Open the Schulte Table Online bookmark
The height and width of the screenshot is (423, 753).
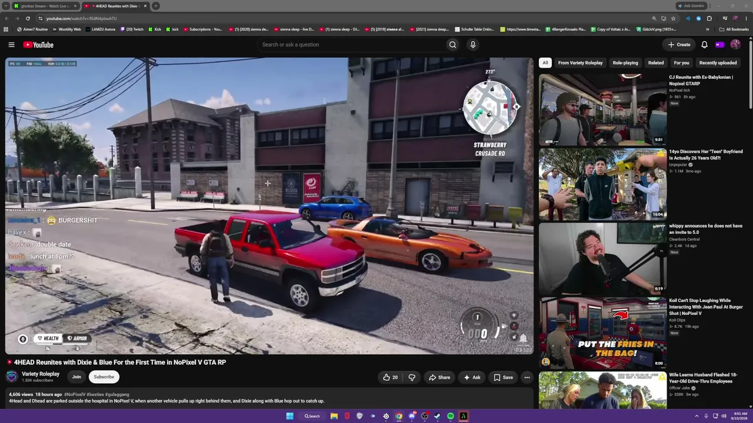click(x=474, y=29)
